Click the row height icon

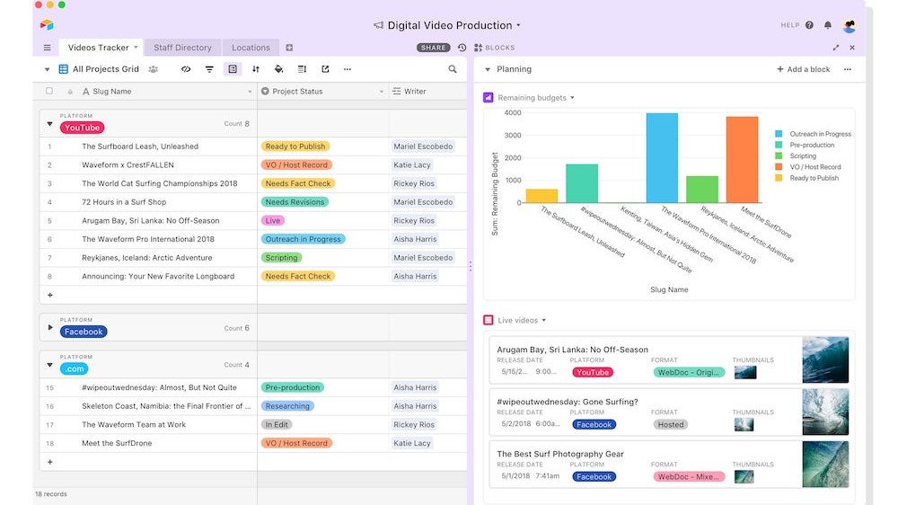(302, 69)
